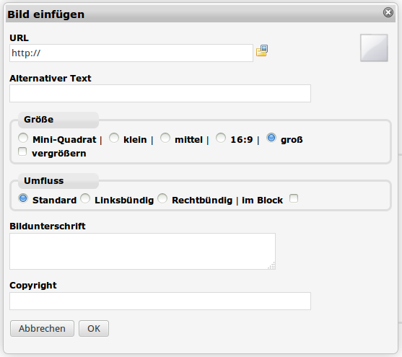
Task: Click the Abbrechen button
Action: click(x=42, y=329)
